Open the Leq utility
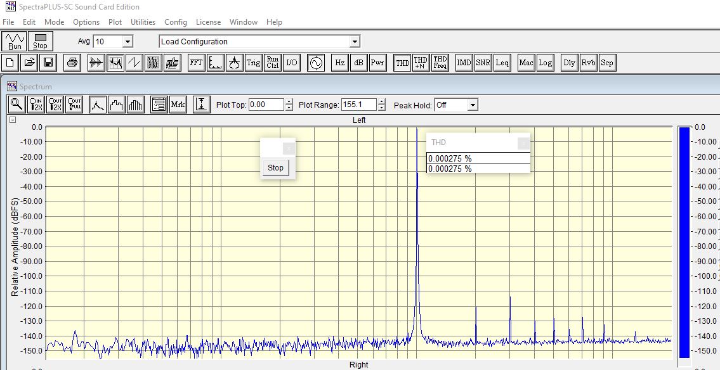This screenshot has width=720, height=370. tap(502, 62)
